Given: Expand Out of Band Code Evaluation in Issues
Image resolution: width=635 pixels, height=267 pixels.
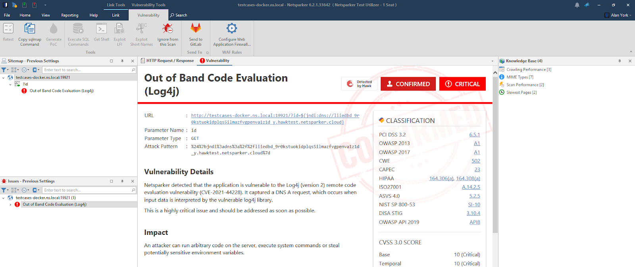Looking at the screenshot, I should [x=10, y=205].
